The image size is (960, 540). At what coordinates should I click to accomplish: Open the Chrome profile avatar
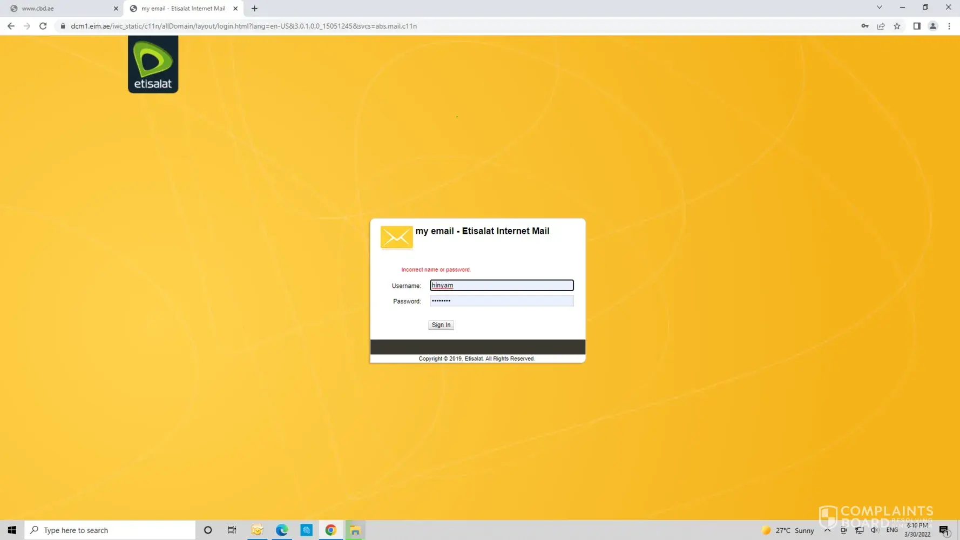click(x=933, y=26)
